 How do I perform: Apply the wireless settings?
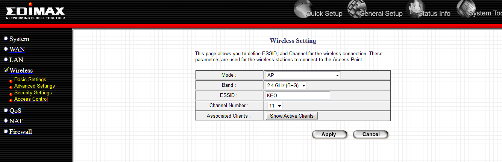click(329, 134)
